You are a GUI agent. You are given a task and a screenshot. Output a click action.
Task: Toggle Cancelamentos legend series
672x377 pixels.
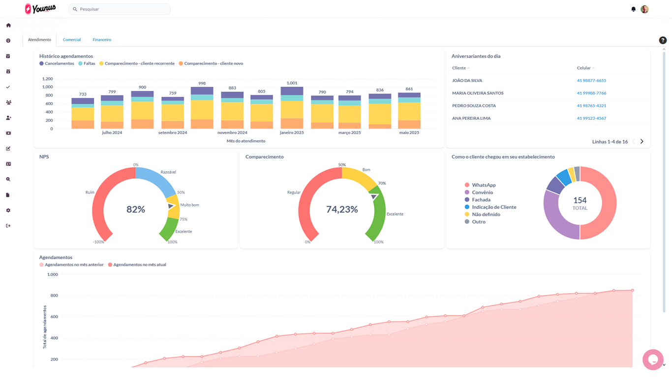57,63
